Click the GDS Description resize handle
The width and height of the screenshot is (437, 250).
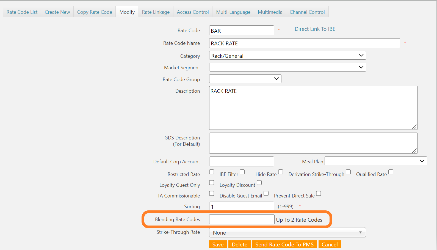(x=415, y=151)
